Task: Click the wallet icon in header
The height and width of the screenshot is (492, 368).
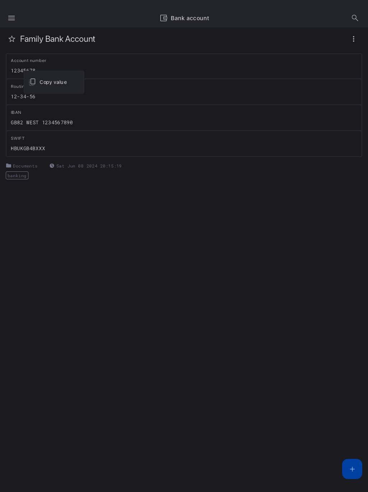Action: pyautogui.click(x=164, y=18)
